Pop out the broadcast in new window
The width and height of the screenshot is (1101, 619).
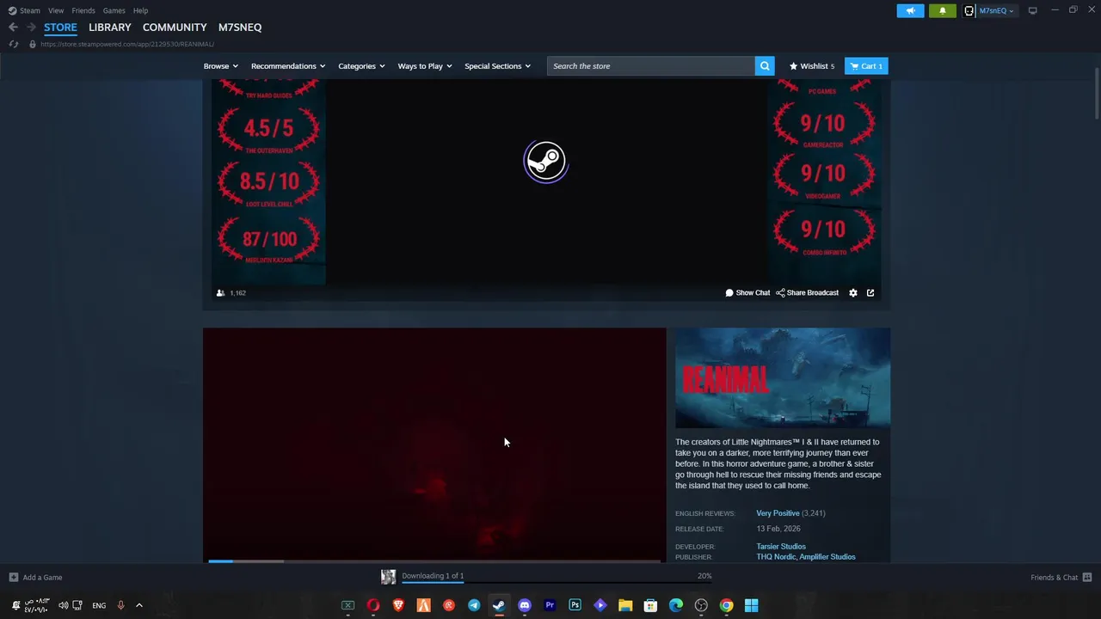click(870, 293)
